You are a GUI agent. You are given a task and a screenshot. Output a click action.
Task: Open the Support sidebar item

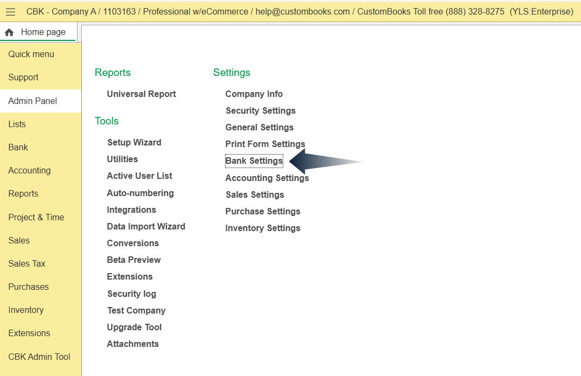click(23, 77)
